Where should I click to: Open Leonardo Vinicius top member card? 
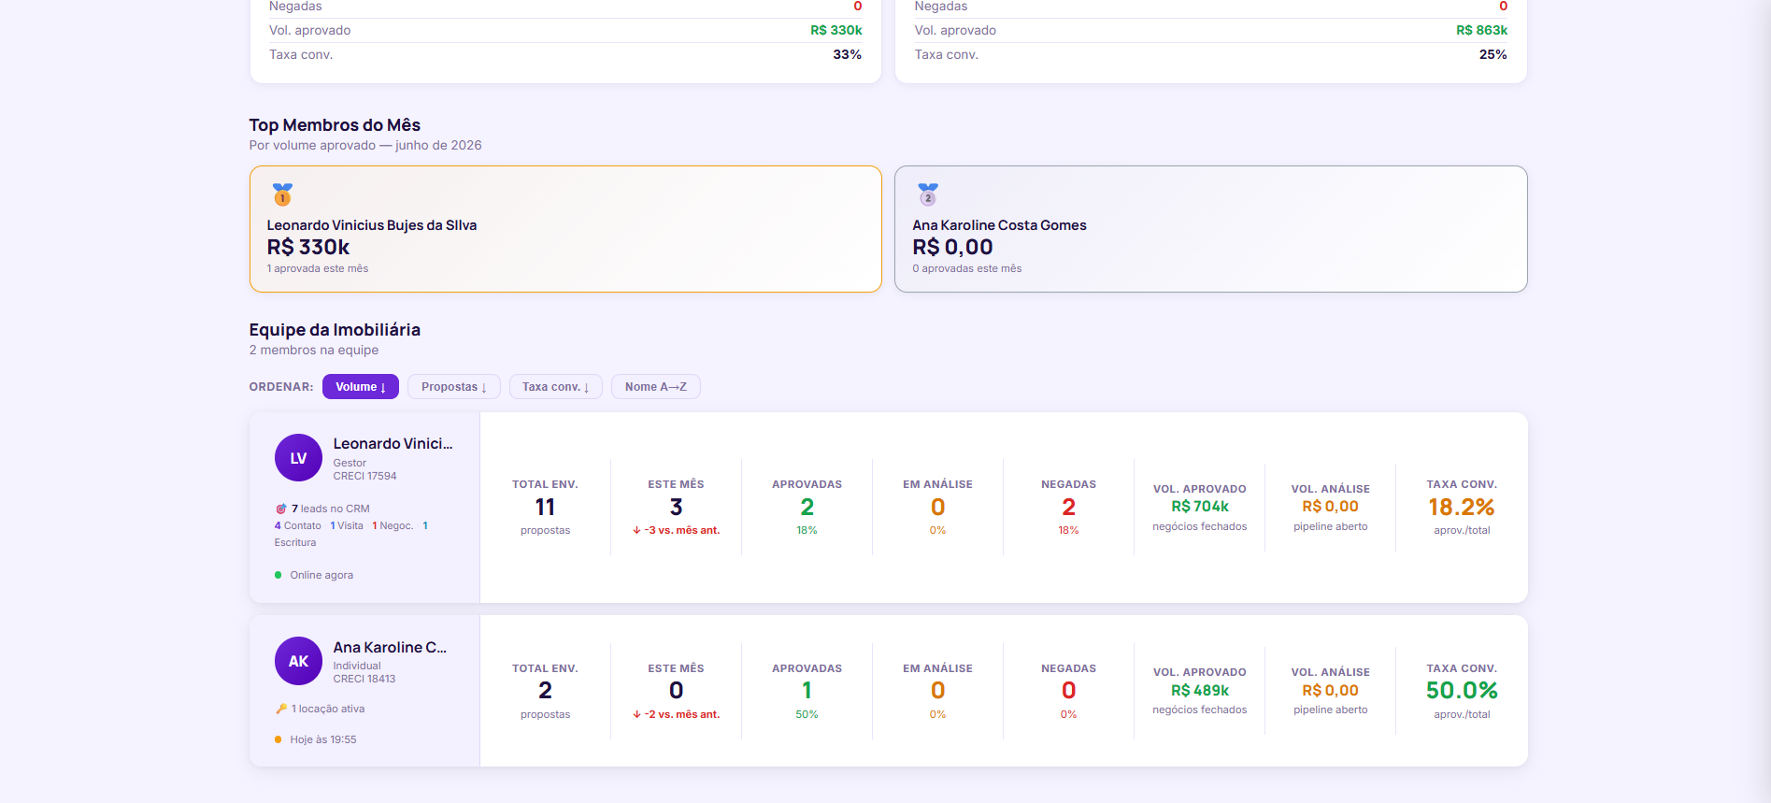click(x=565, y=229)
